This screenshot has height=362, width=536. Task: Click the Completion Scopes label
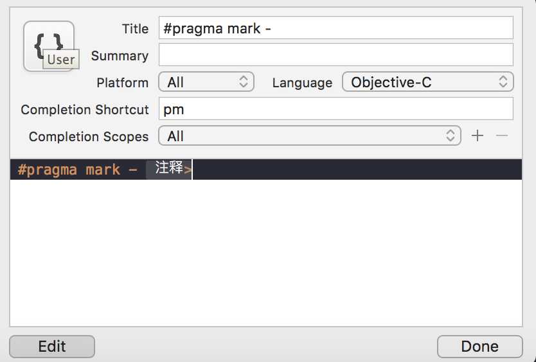pos(89,137)
